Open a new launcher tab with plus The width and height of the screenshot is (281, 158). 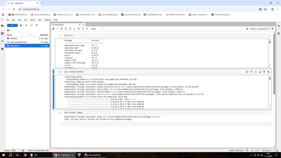[84, 25]
